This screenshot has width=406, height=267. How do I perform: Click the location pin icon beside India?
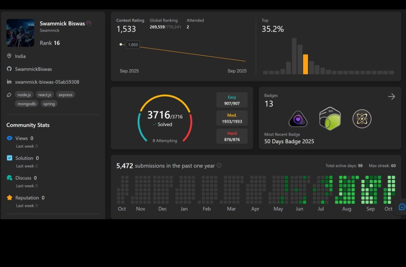pos(9,56)
